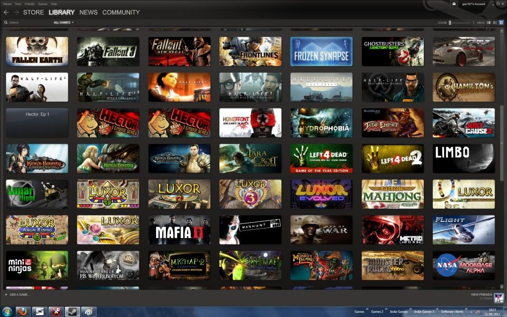Switch to list view icon

495,23
